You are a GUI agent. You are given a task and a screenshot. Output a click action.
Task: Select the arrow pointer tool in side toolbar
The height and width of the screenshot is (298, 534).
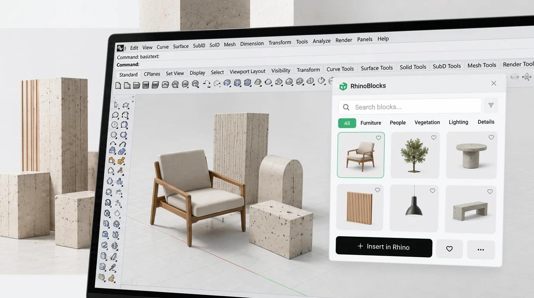[x=116, y=105]
